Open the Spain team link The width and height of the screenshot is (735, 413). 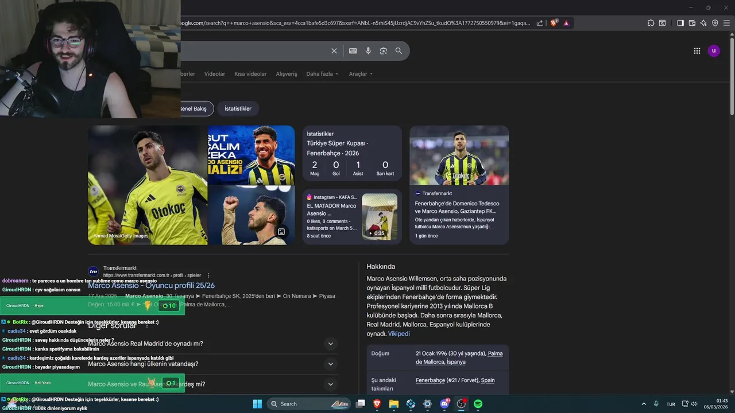pyautogui.click(x=488, y=380)
